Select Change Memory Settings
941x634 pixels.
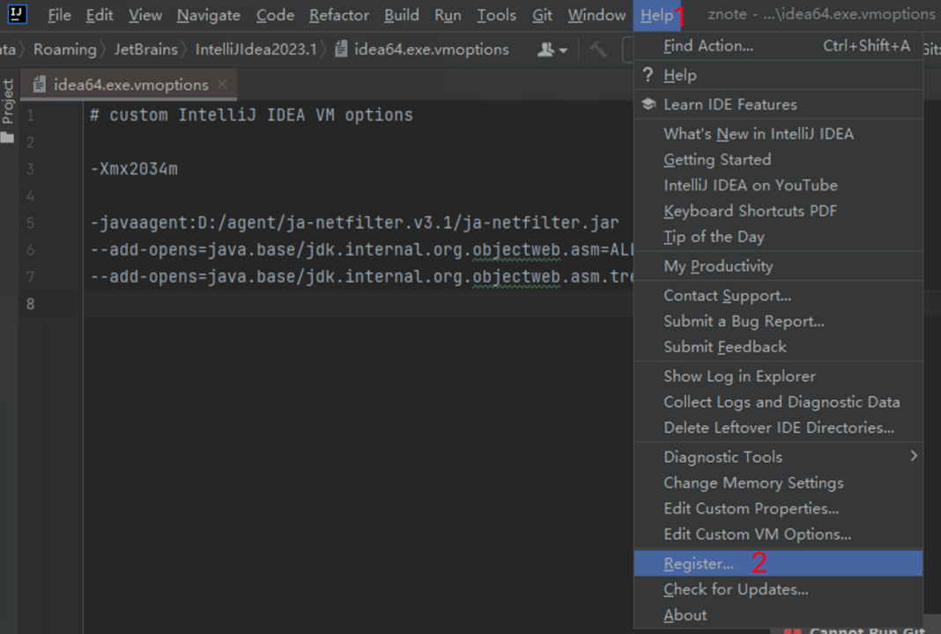pyautogui.click(x=778, y=483)
